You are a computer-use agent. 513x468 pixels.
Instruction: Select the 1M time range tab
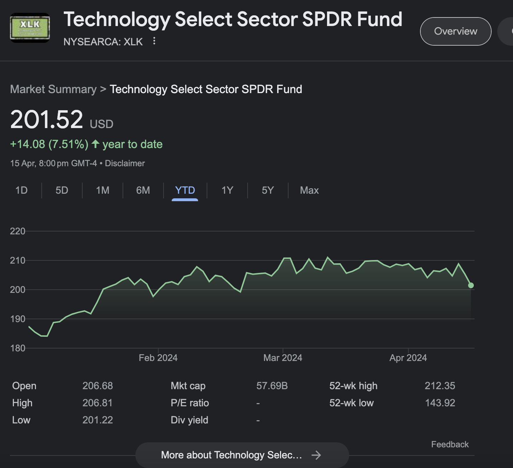(x=103, y=190)
